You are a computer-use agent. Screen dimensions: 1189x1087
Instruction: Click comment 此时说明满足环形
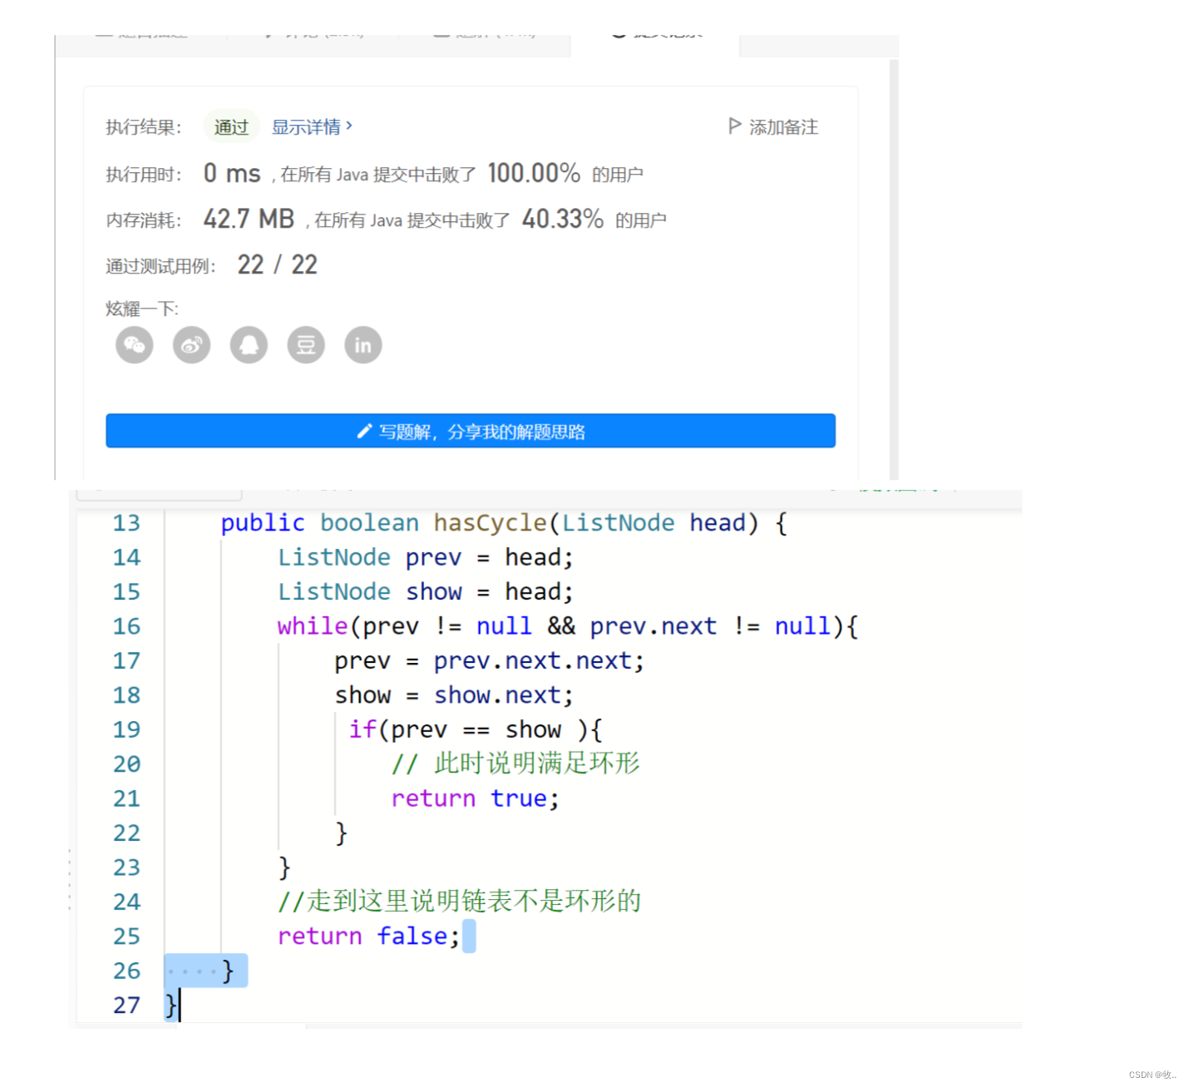point(516,763)
